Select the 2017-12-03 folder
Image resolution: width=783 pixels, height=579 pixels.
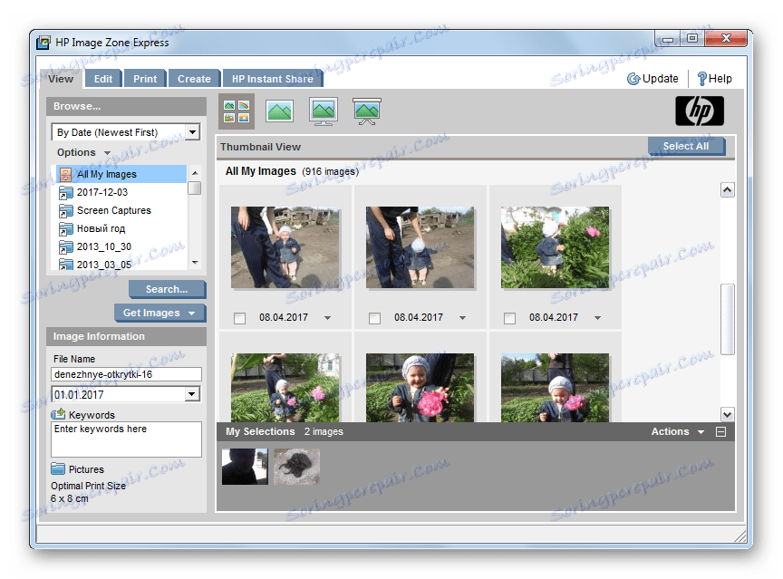coord(101,193)
